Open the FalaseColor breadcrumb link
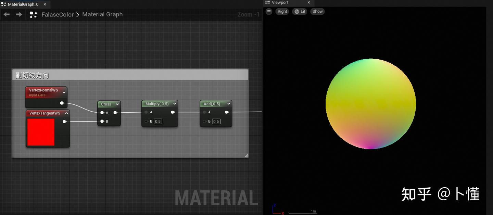Image resolution: width=493 pixels, height=215 pixels. (58, 14)
